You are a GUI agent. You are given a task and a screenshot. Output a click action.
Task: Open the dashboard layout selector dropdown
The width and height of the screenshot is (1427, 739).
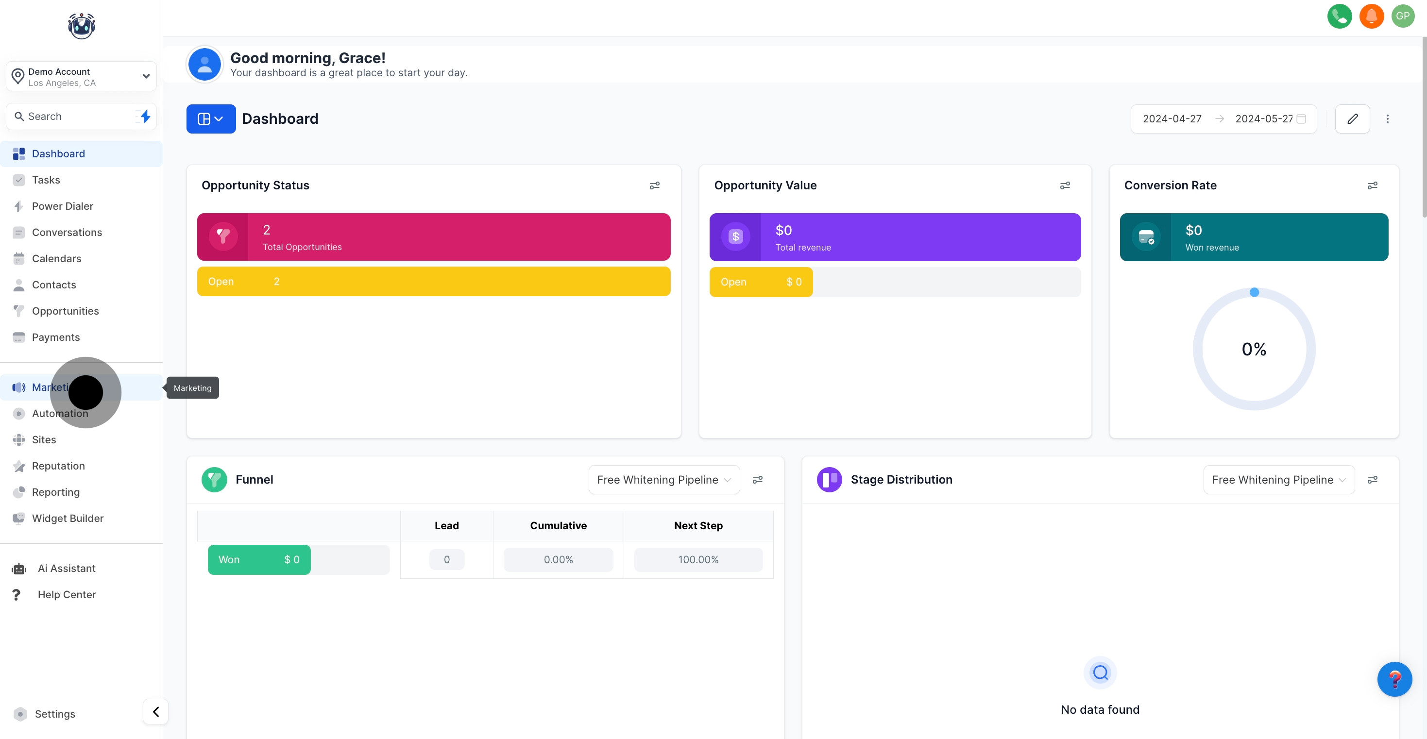[x=210, y=118]
